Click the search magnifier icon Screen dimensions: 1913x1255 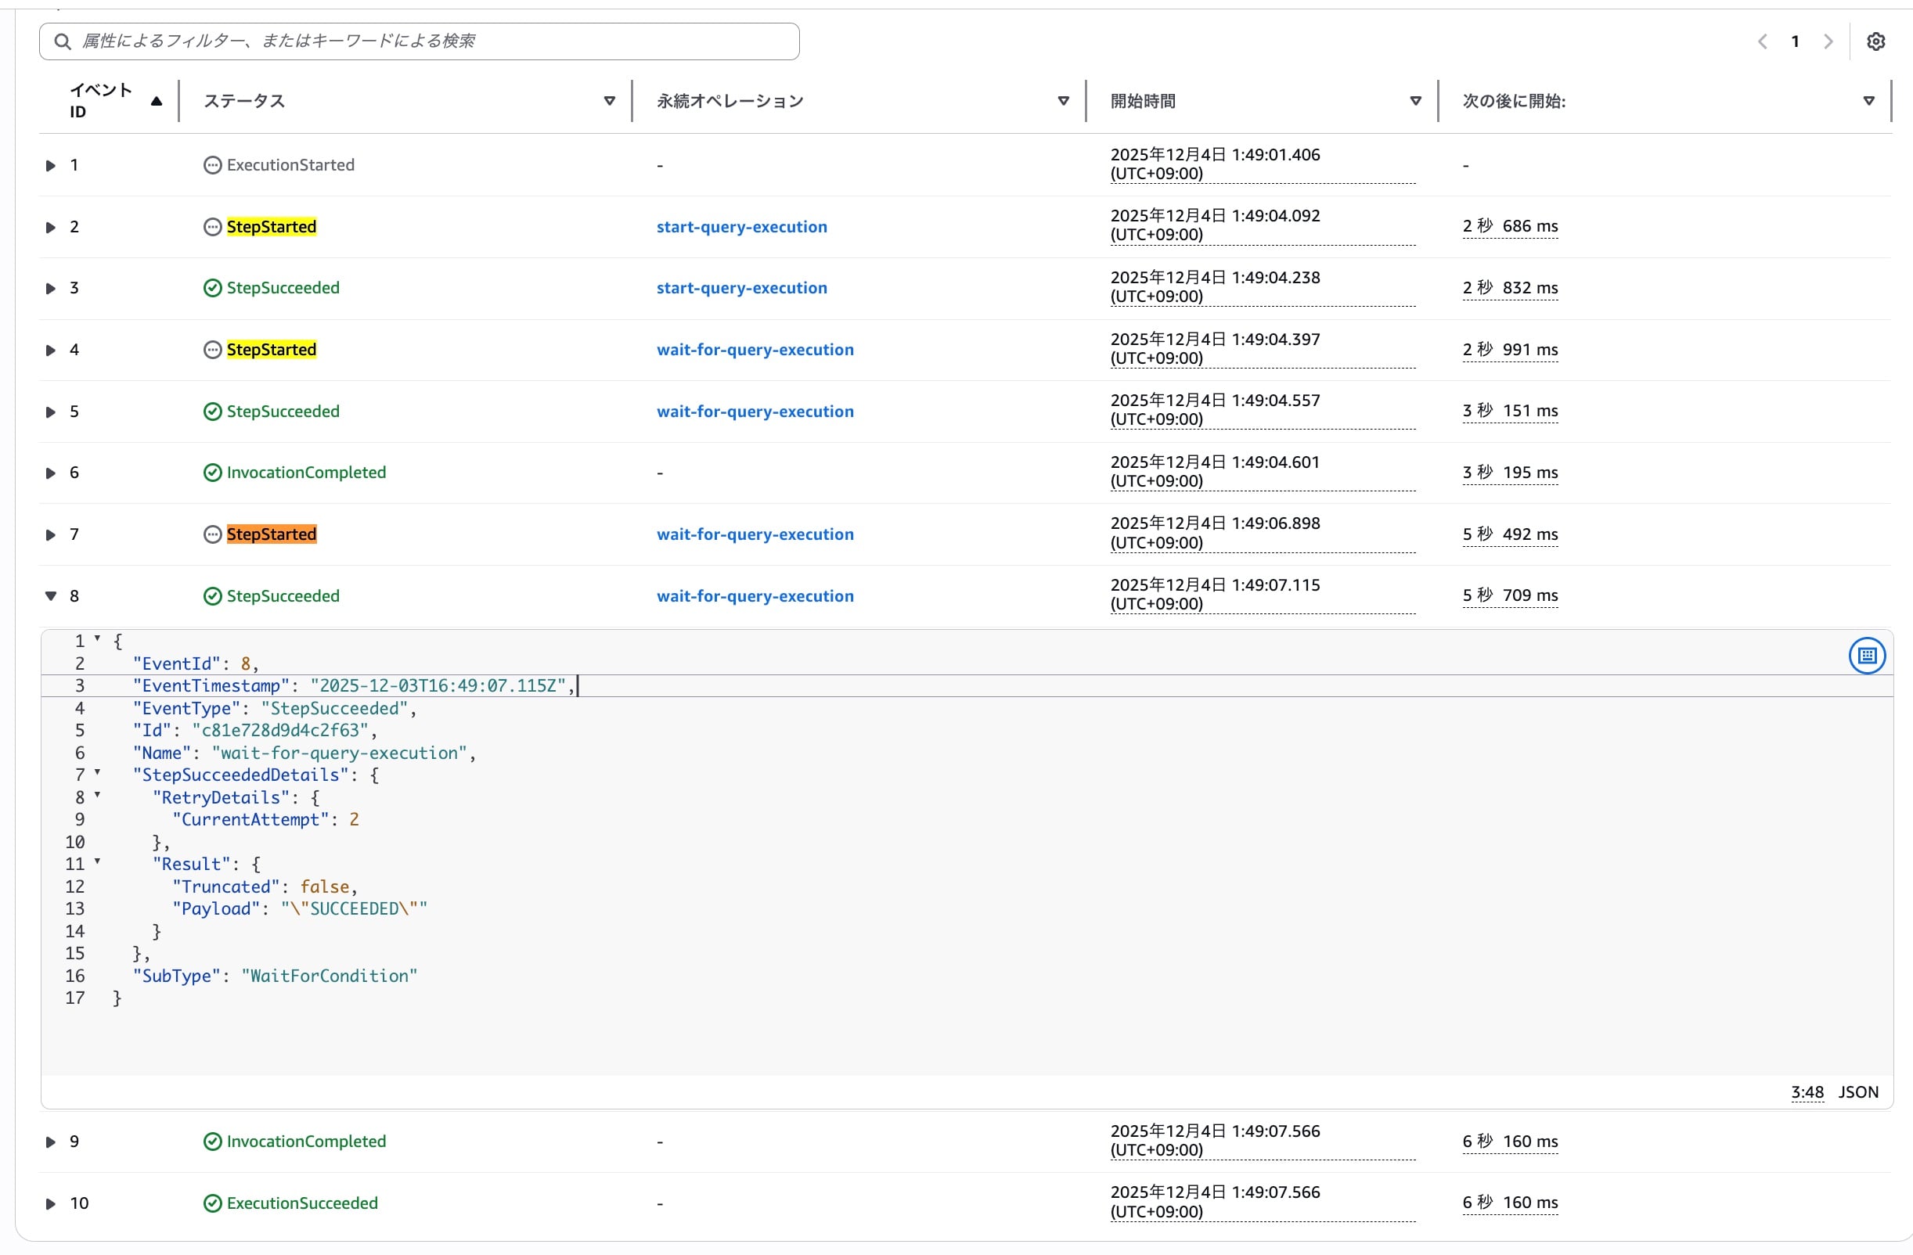(x=62, y=41)
